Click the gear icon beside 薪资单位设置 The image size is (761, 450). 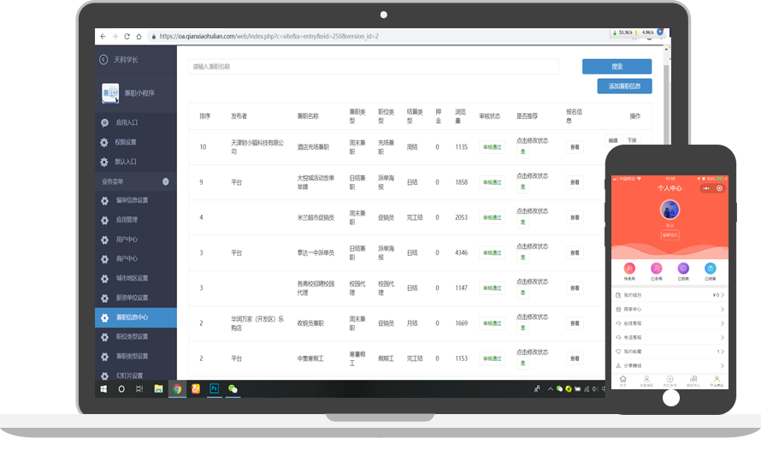point(104,298)
